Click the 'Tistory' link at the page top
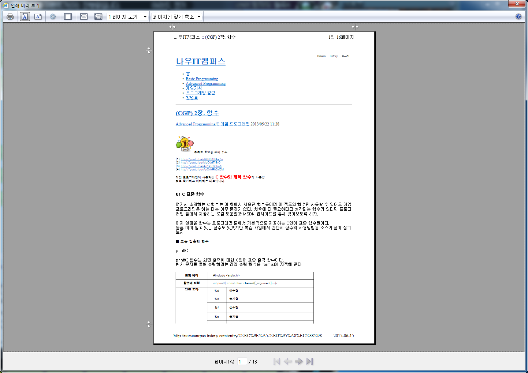Viewport: 528px width, 373px height. 333,56
